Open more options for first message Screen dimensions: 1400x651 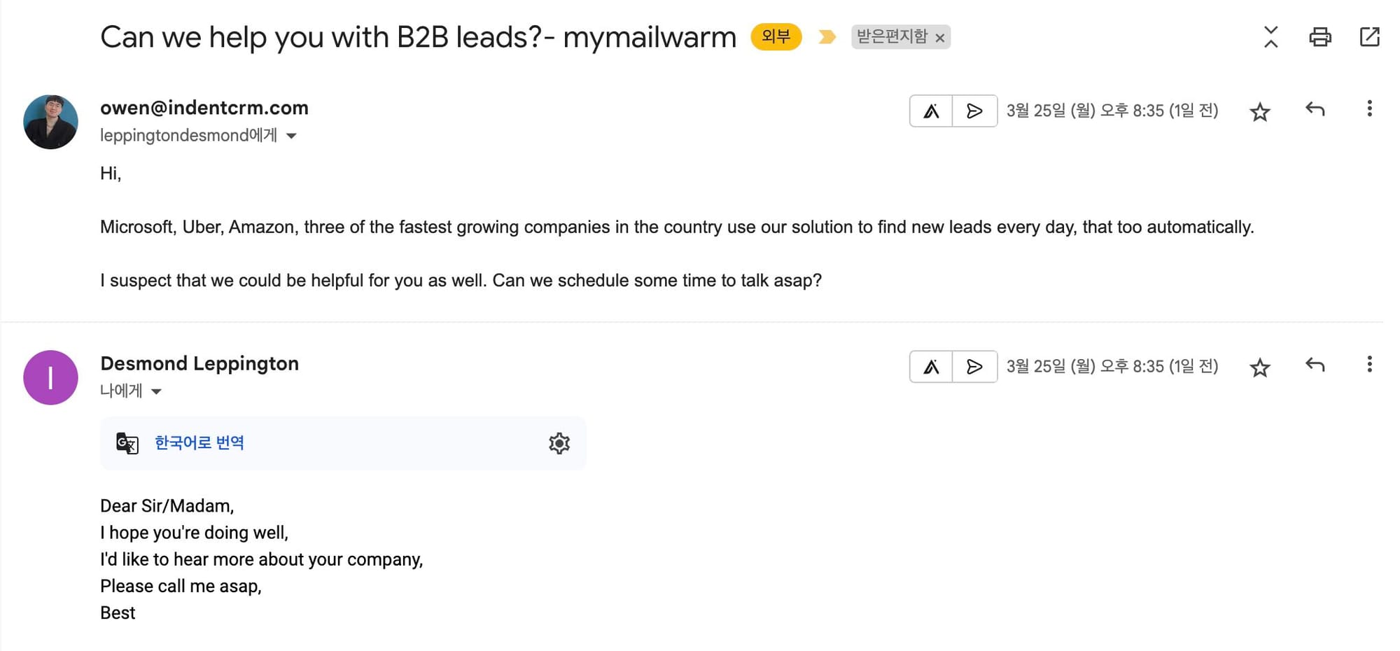(x=1369, y=108)
